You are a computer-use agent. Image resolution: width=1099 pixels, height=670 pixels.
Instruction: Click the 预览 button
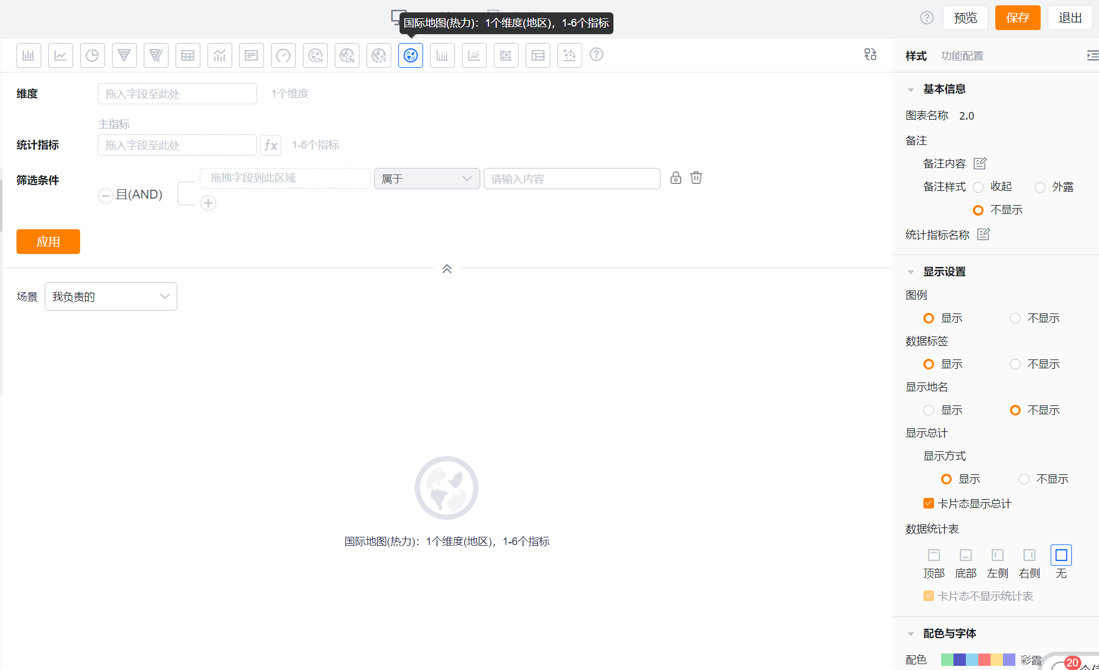[x=965, y=18]
